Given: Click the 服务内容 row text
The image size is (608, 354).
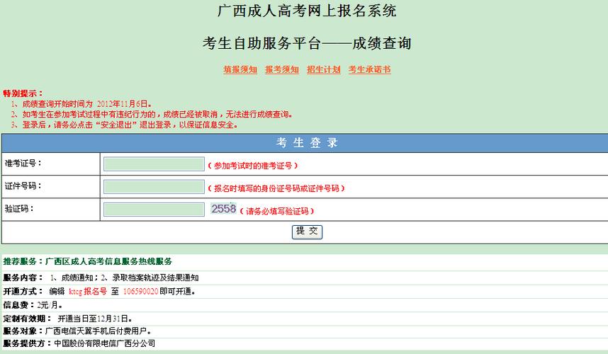Looking at the screenshot, I should pyautogui.click(x=101, y=278).
